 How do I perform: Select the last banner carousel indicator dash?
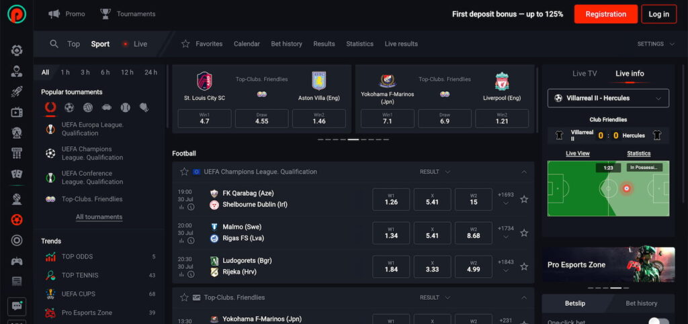386,140
